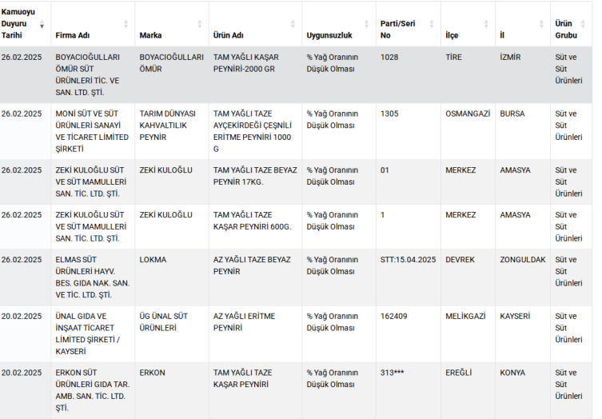
Task: Toggle descending sort arrow on Kamuoyu Duyuru Tarihi
Action: pos(42,24)
